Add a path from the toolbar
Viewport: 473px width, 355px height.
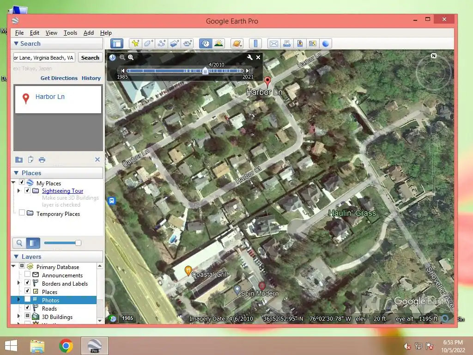point(161,43)
